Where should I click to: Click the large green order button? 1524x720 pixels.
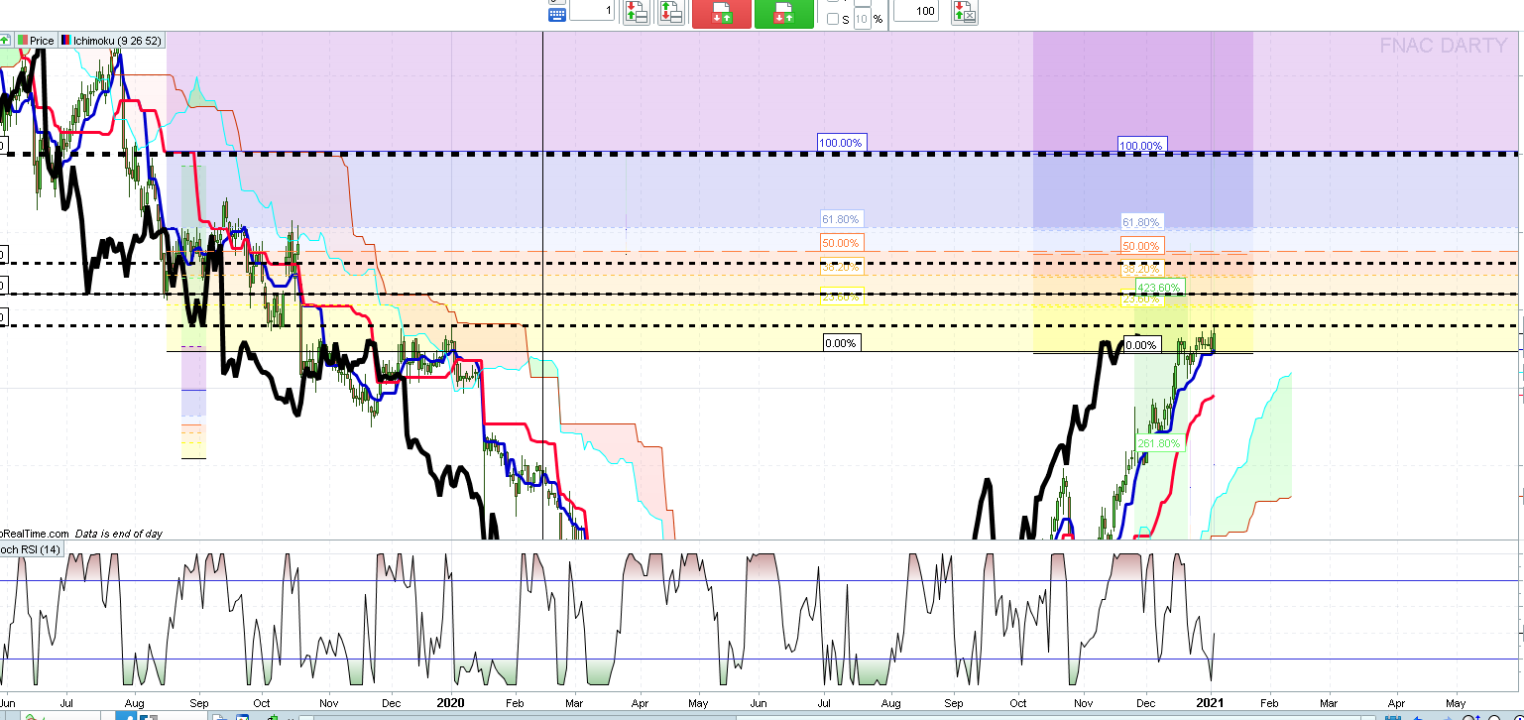tap(784, 13)
